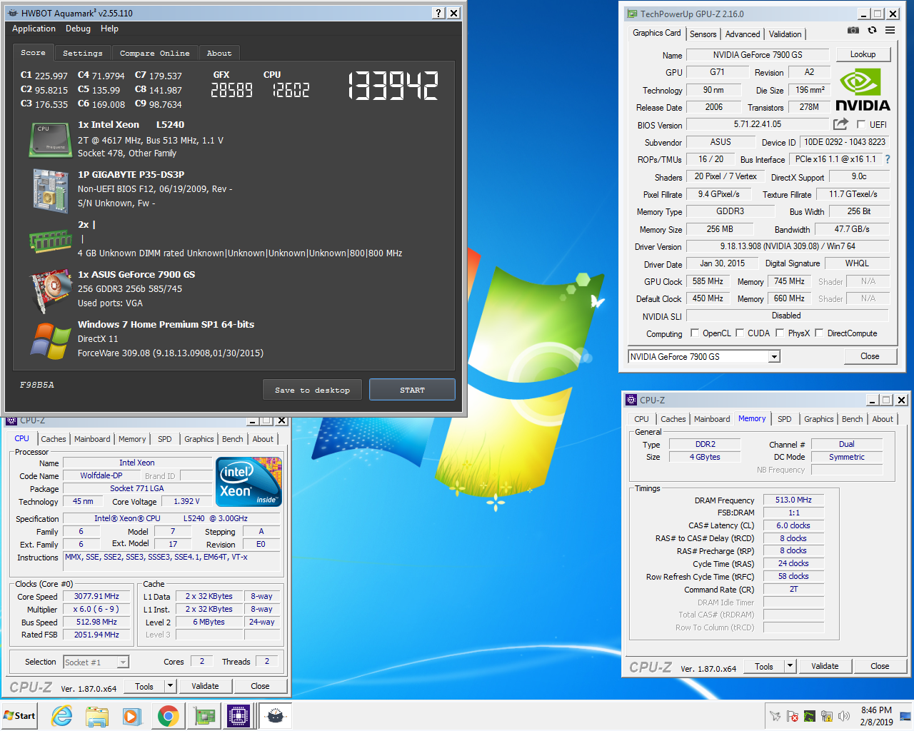Open the Debug menu in Aquamark

[78, 29]
